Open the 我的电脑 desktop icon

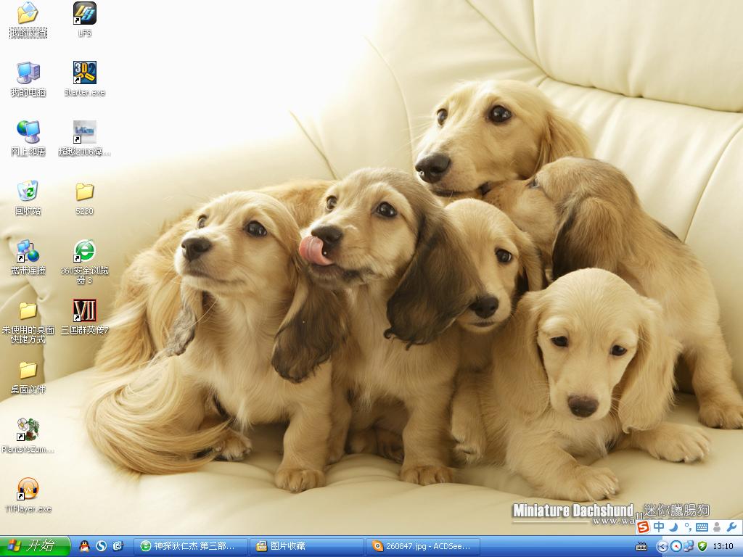[x=28, y=79]
